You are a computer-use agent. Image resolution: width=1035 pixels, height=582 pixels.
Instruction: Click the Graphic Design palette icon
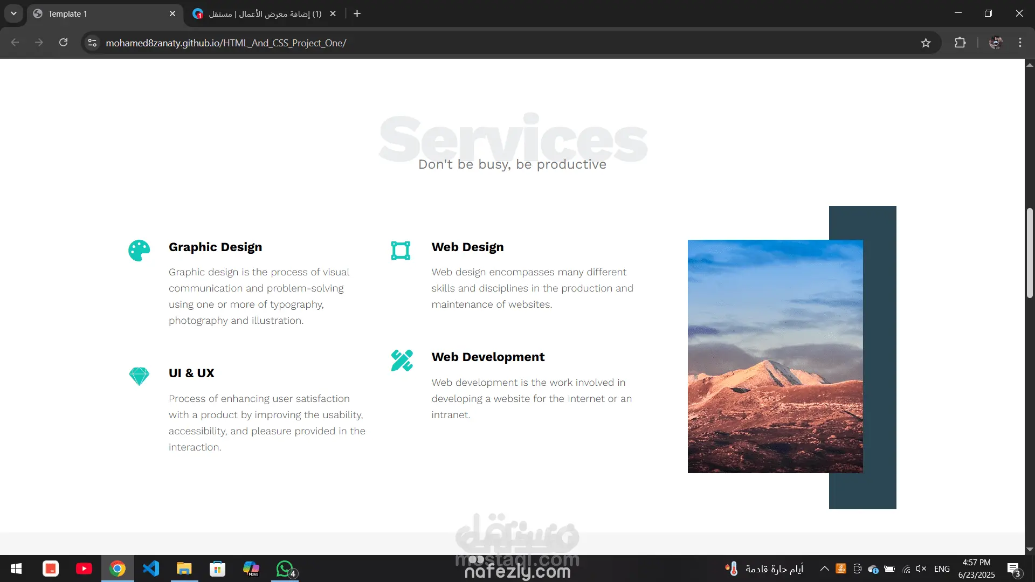[139, 251]
